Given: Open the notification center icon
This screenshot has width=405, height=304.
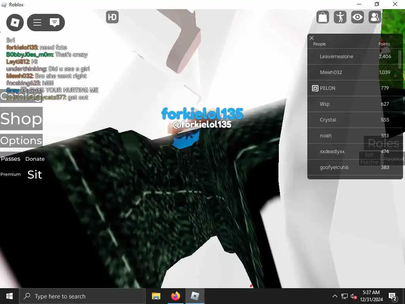Looking at the screenshot, I should tap(393, 296).
